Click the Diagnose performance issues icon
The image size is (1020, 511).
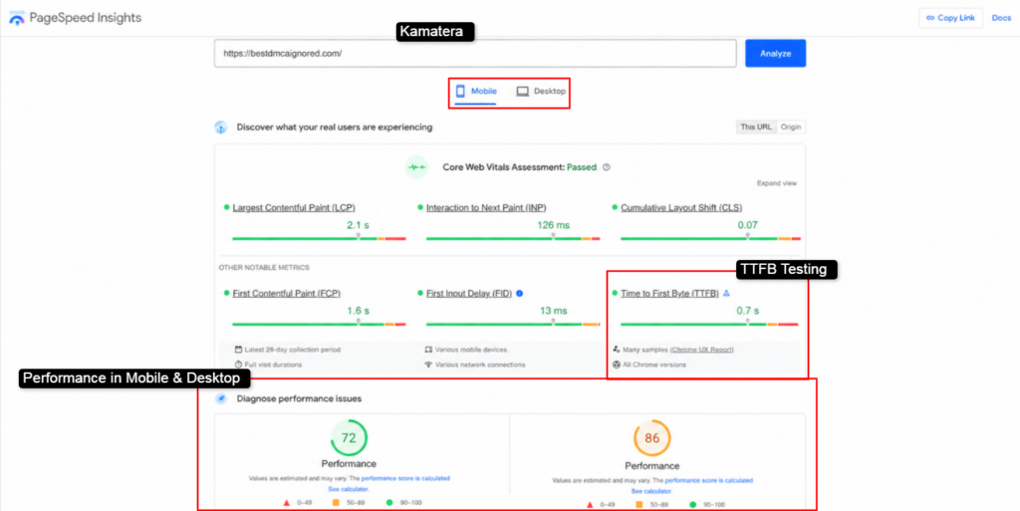(221, 397)
